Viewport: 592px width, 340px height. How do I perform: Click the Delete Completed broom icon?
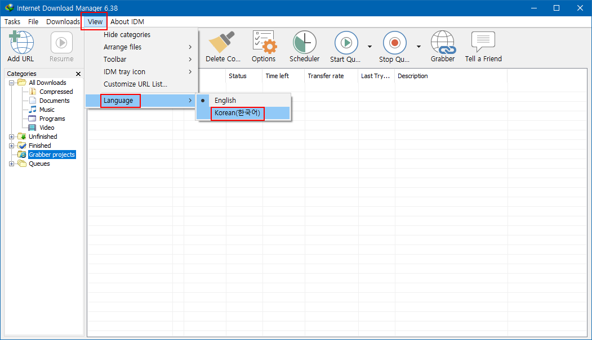tap(221, 42)
